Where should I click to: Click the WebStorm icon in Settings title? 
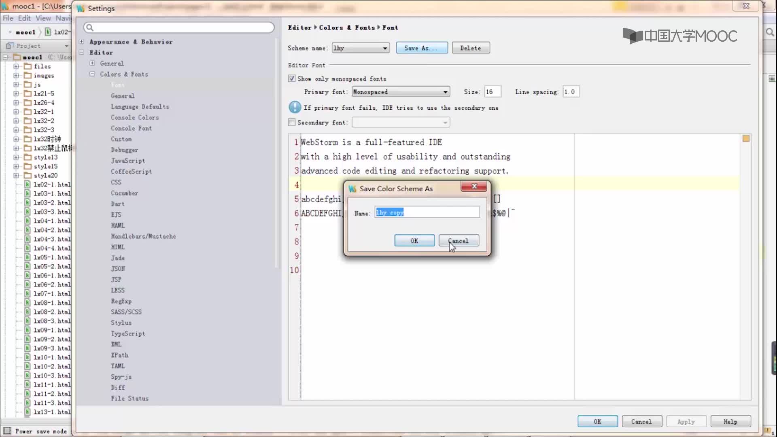point(81,8)
